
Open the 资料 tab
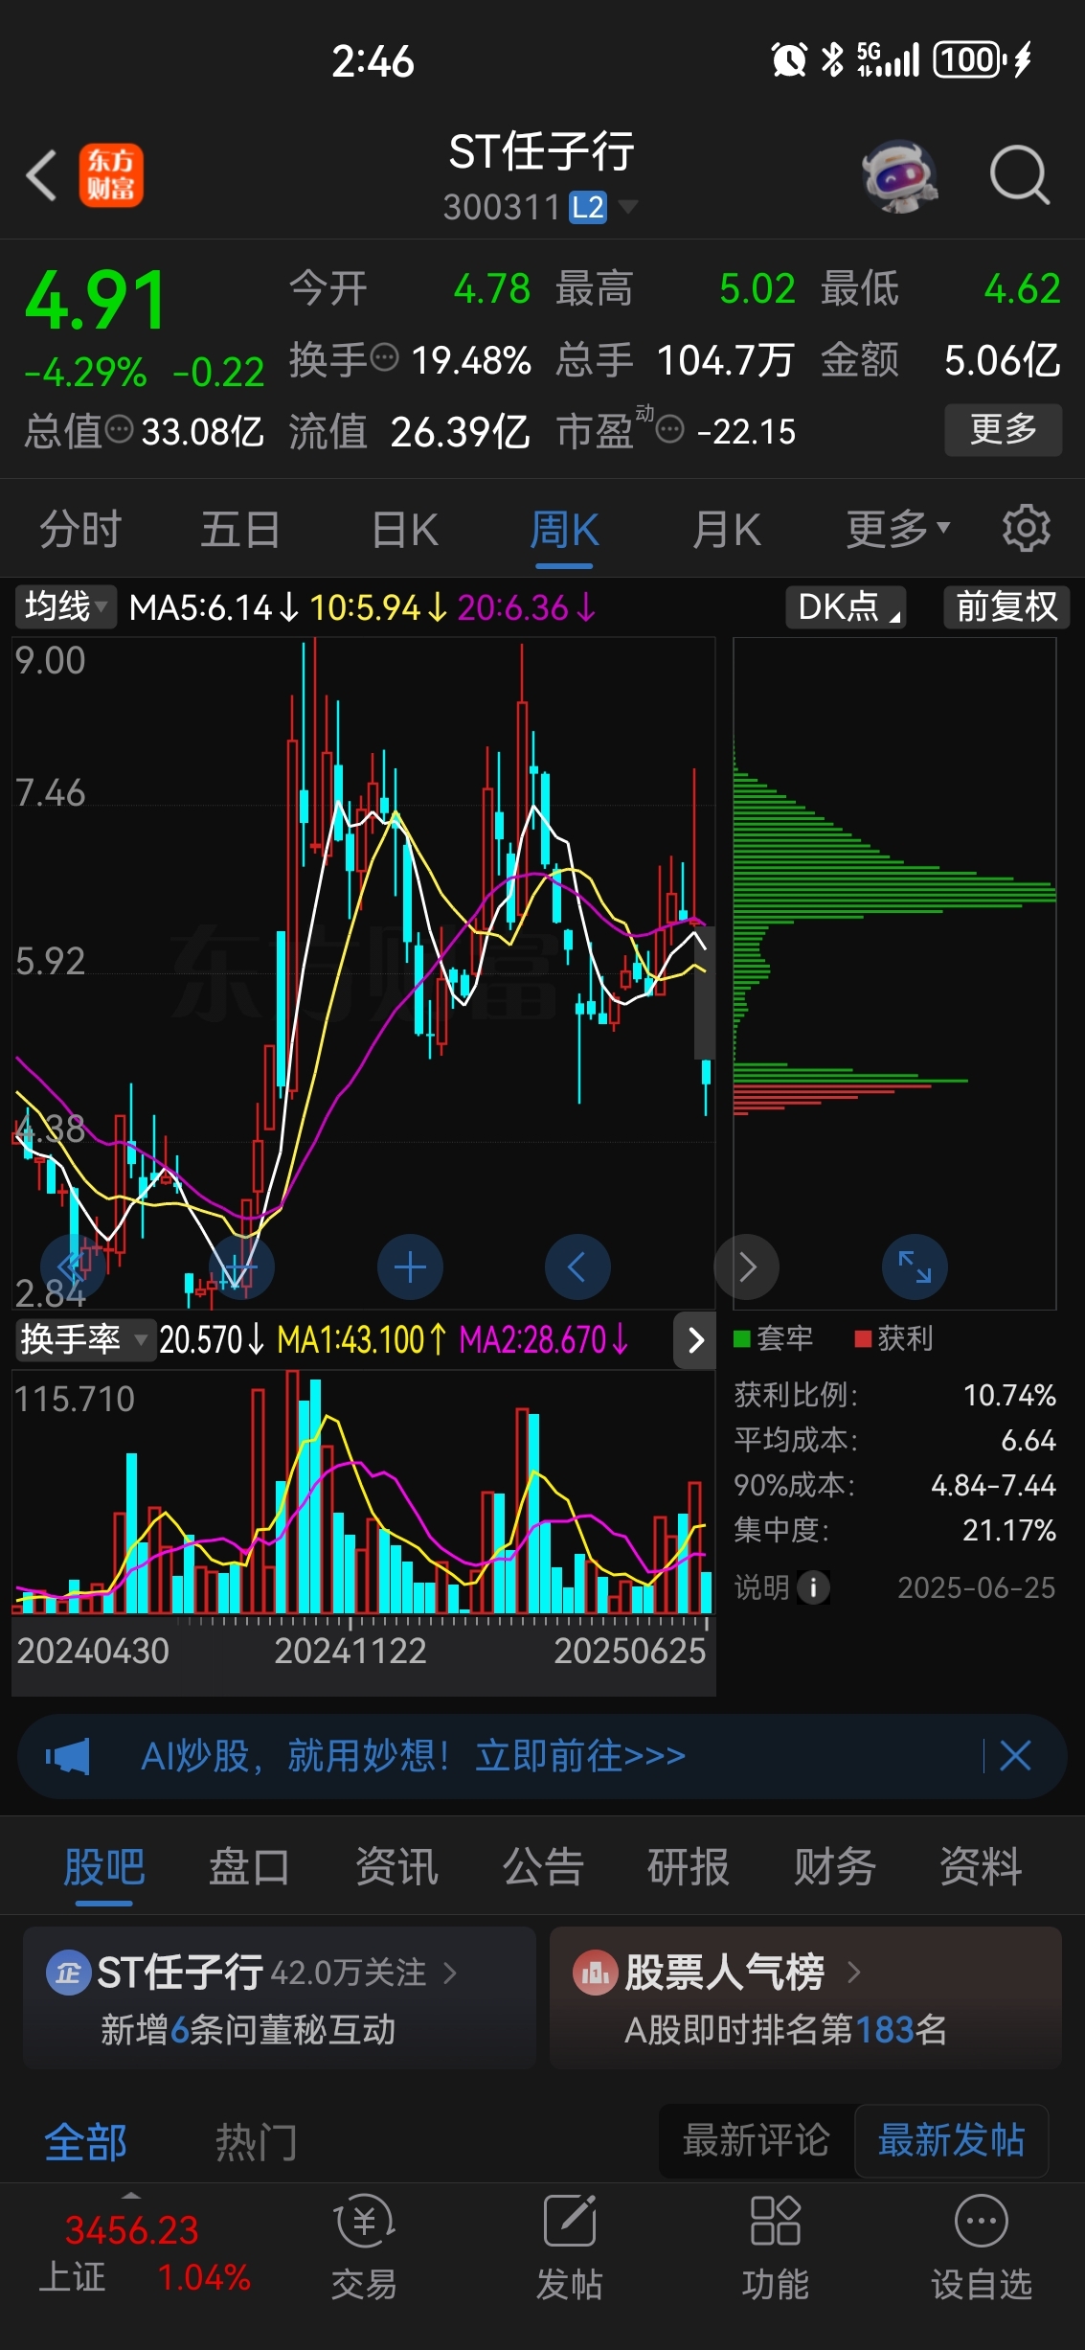[981, 1866]
